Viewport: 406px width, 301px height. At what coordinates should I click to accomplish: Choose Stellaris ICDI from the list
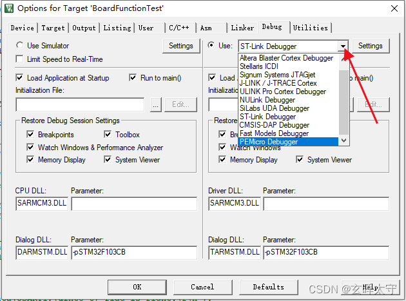pos(288,66)
